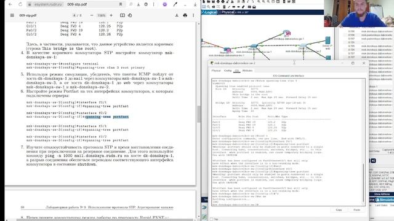The width and height of the screenshot is (394, 221).
Task: Click the Paste button under CLI
Action: [357, 210]
